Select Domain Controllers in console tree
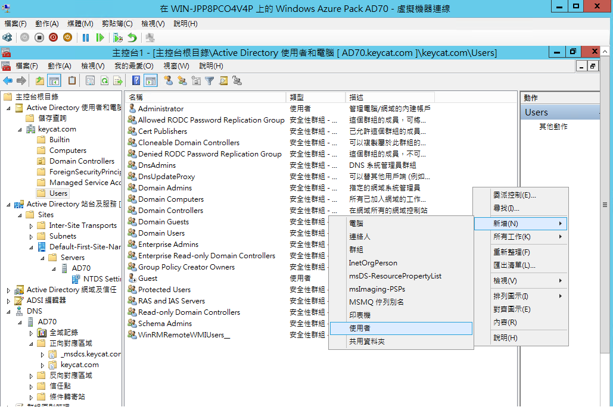The image size is (613, 407). [x=82, y=161]
